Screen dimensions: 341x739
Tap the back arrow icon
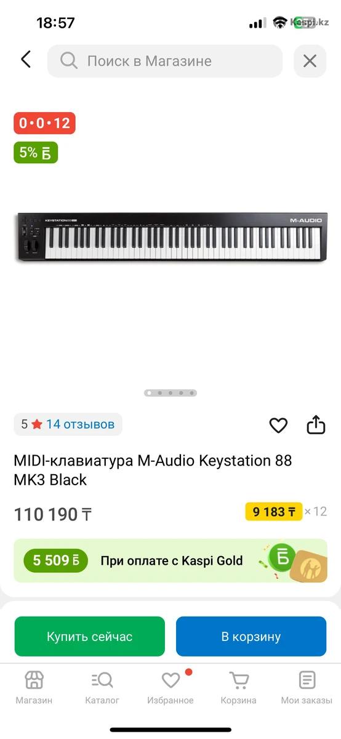coord(25,60)
